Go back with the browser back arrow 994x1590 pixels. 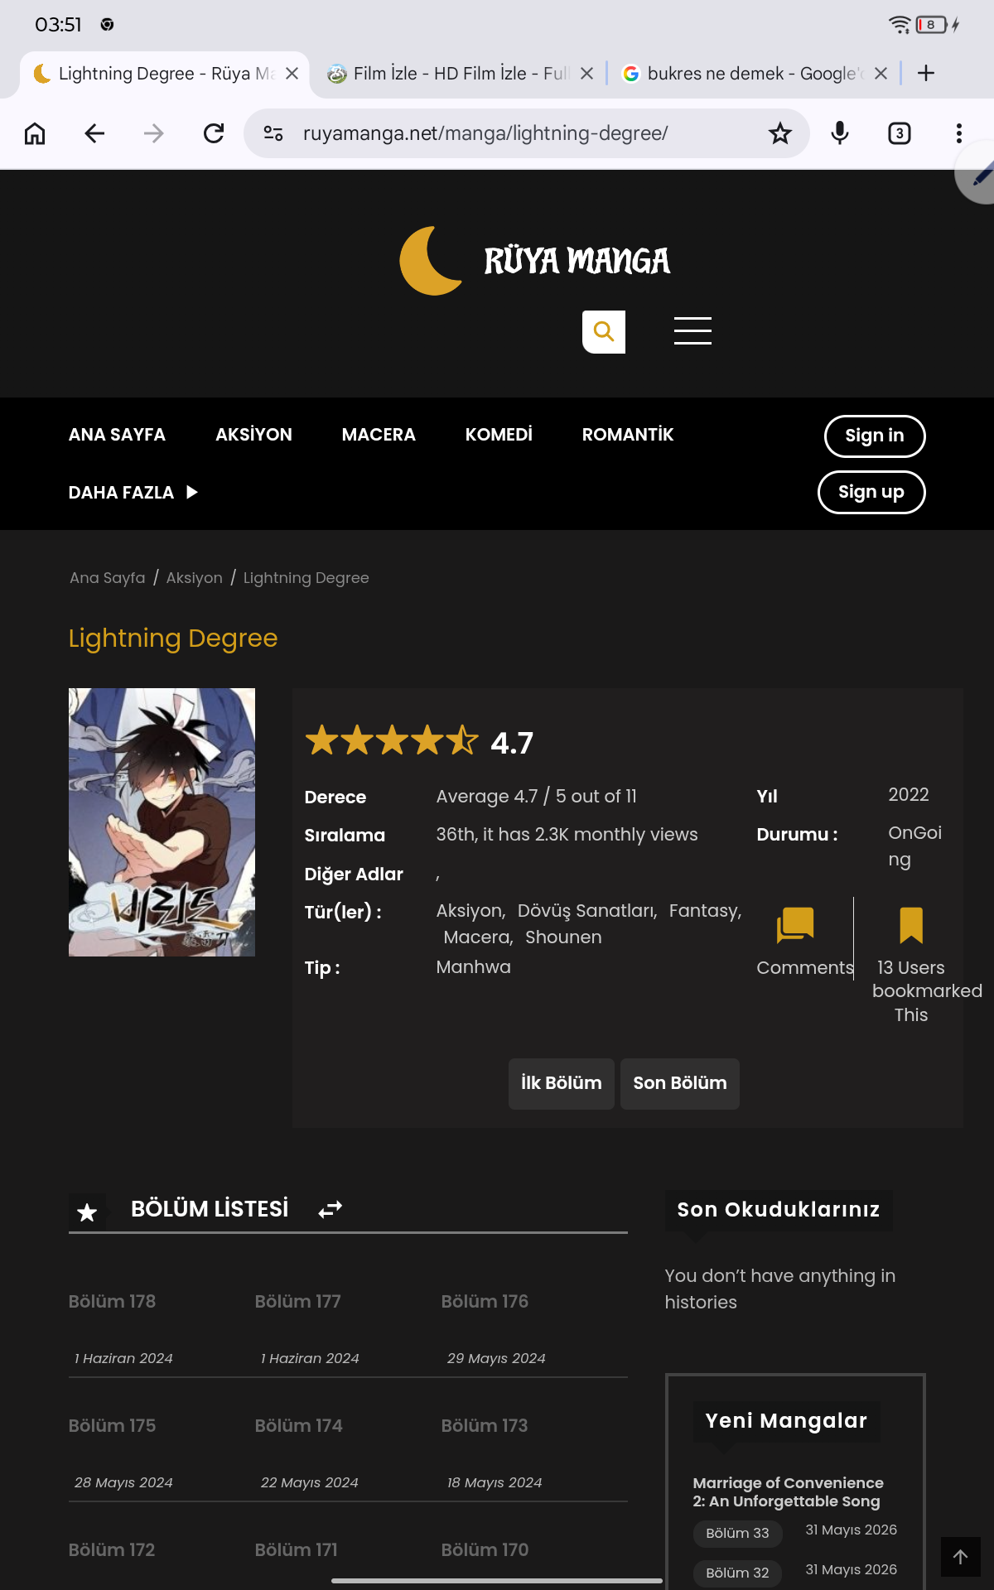(x=94, y=133)
